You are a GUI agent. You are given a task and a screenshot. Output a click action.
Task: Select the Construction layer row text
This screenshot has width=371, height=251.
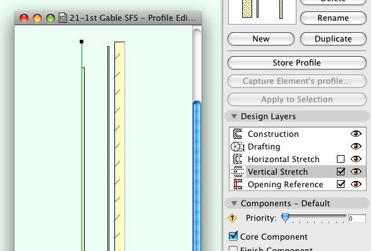tap(273, 134)
